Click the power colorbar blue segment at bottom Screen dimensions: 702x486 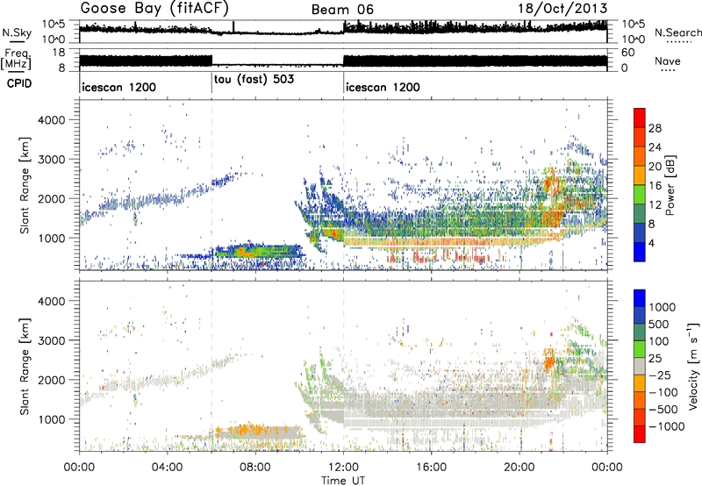click(640, 253)
